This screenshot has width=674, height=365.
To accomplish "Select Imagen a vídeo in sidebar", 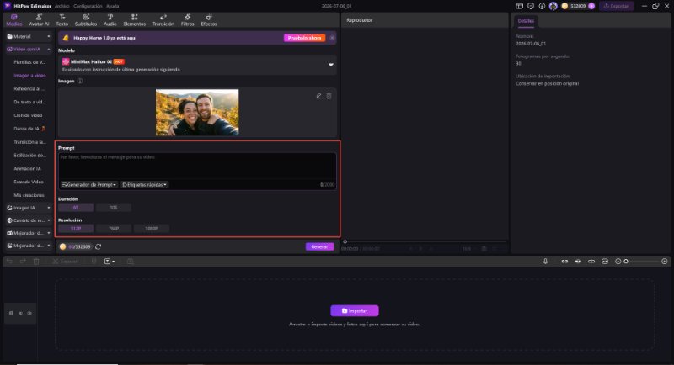I will [29, 76].
